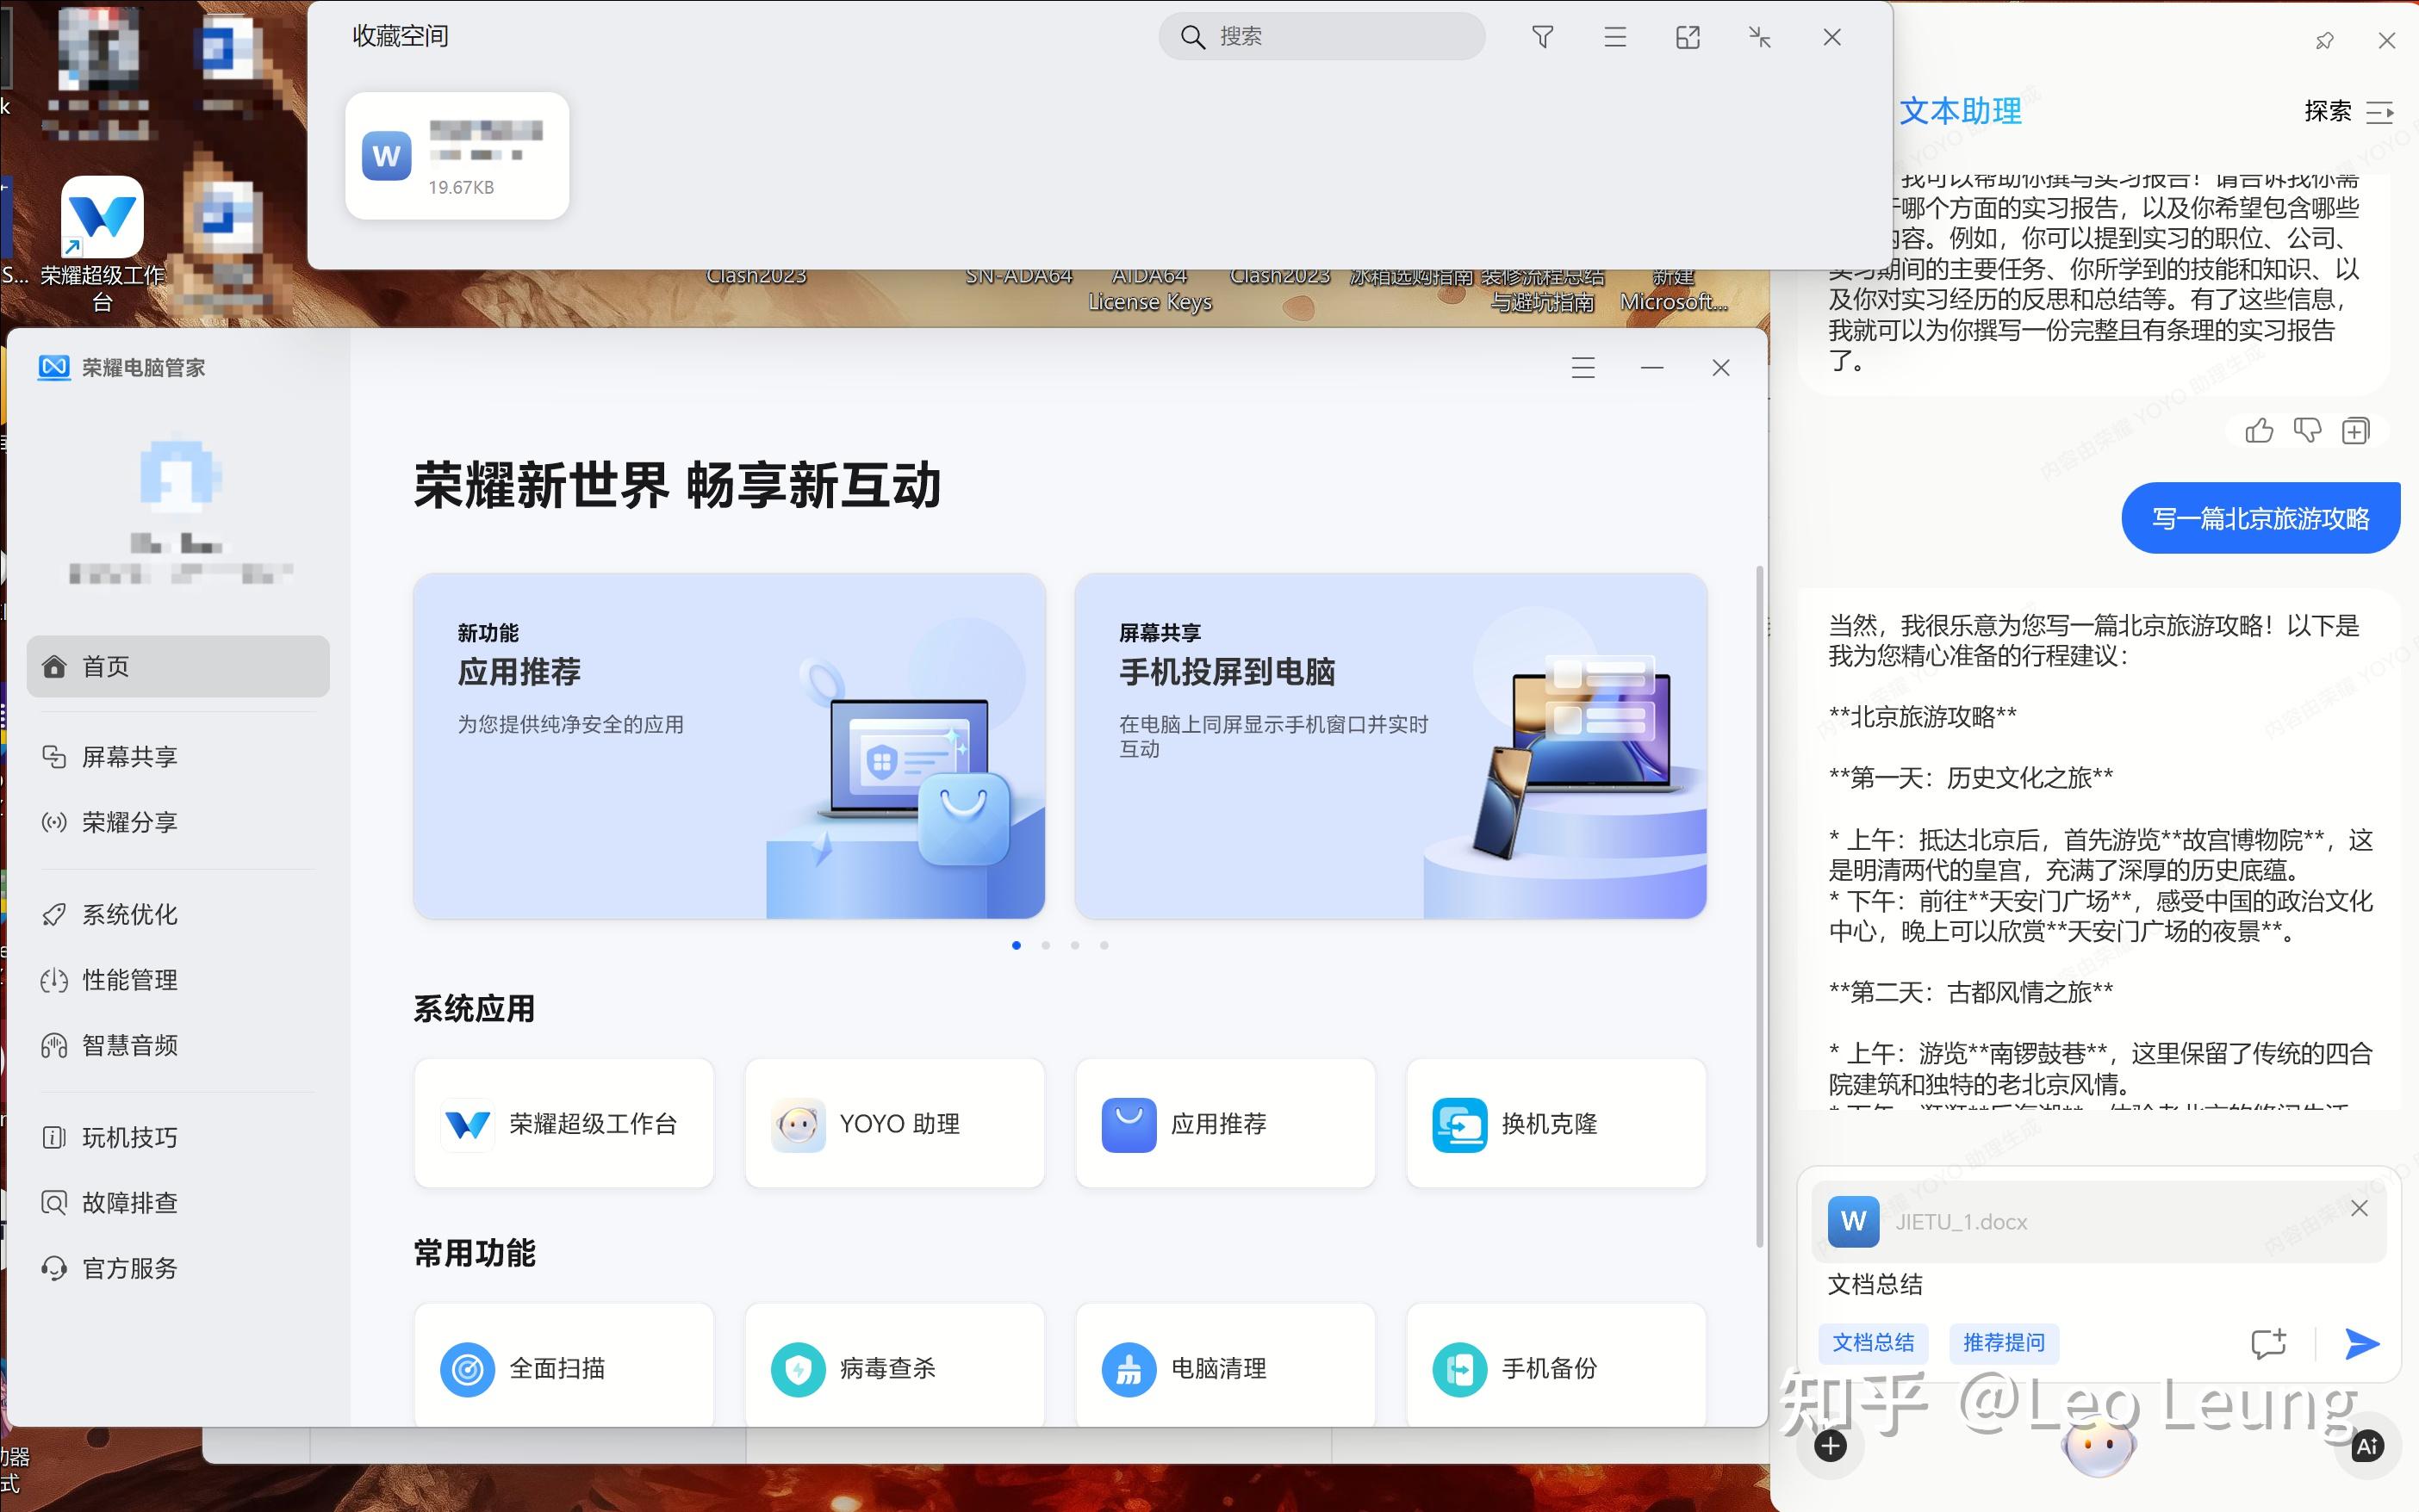2419x1512 pixels.
Task: Click the 荣耀电脑管家 logo in title bar
Action: (x=54, y=368)
